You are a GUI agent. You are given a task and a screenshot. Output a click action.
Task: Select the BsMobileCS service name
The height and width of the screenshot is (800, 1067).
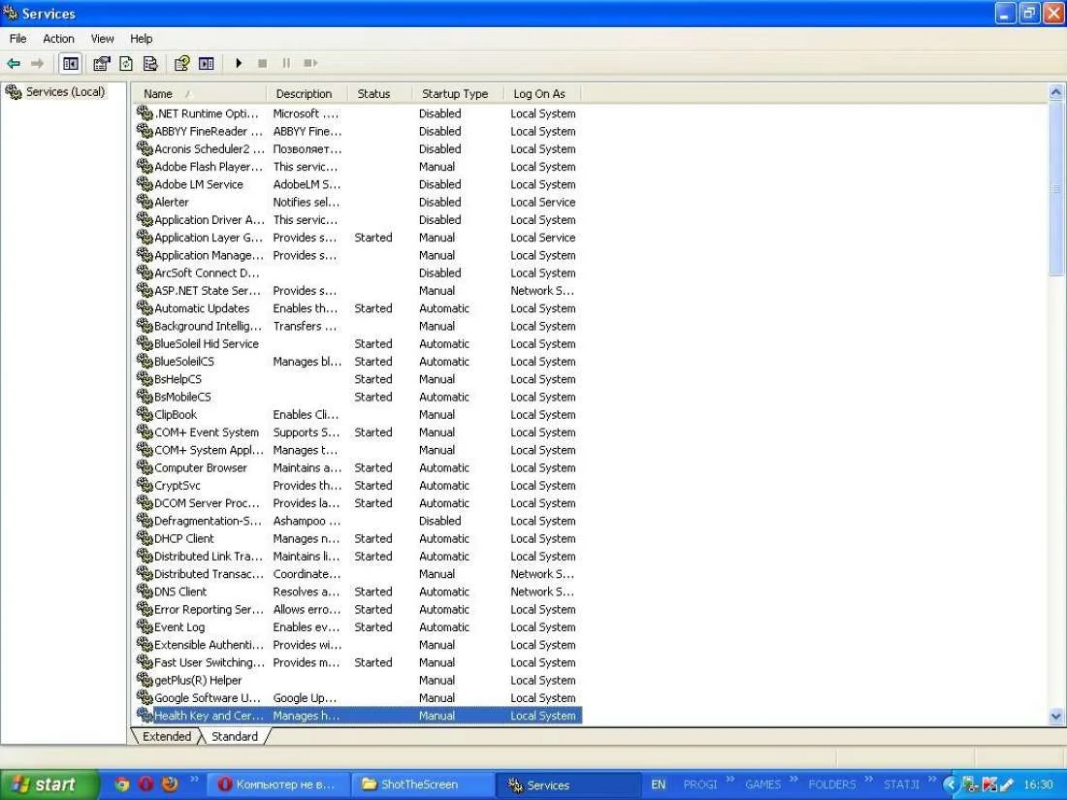182,397
